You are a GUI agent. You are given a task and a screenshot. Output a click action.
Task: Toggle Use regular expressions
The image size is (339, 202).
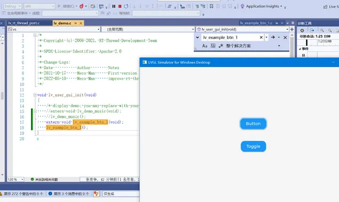[x=221, y=46]
